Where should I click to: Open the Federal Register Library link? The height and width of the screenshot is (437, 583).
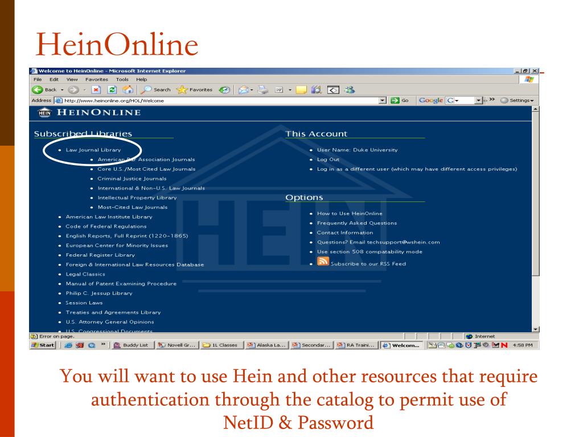[100, 255]
